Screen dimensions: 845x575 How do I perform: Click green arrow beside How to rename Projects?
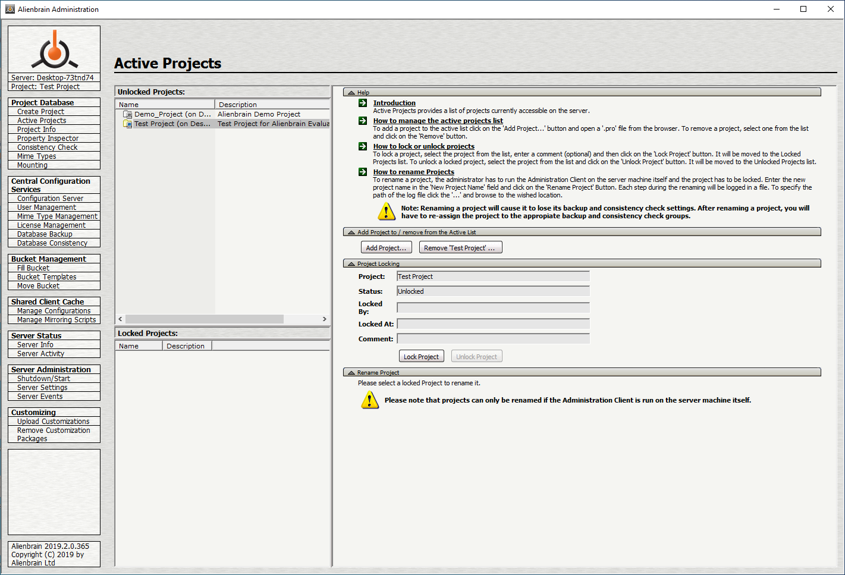click(363, 172)
